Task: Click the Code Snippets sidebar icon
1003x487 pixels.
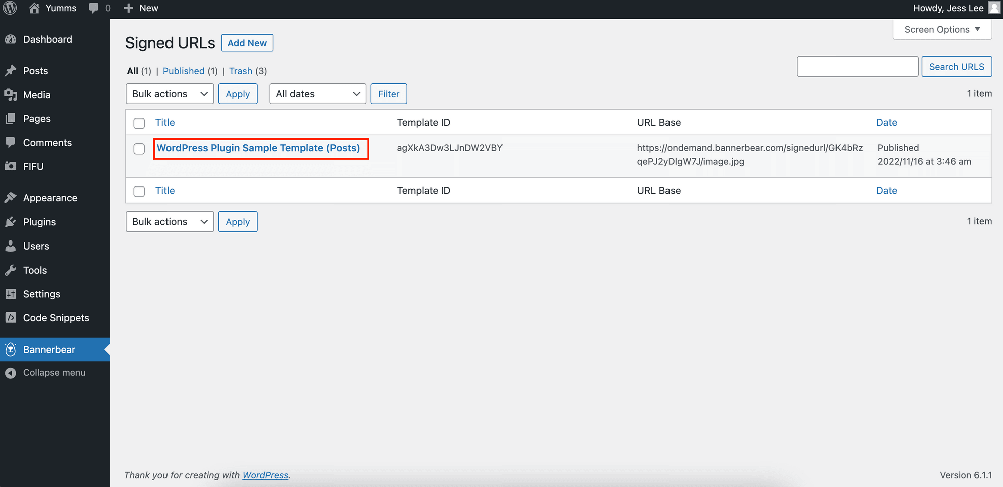Action: [x=11, y=318]
